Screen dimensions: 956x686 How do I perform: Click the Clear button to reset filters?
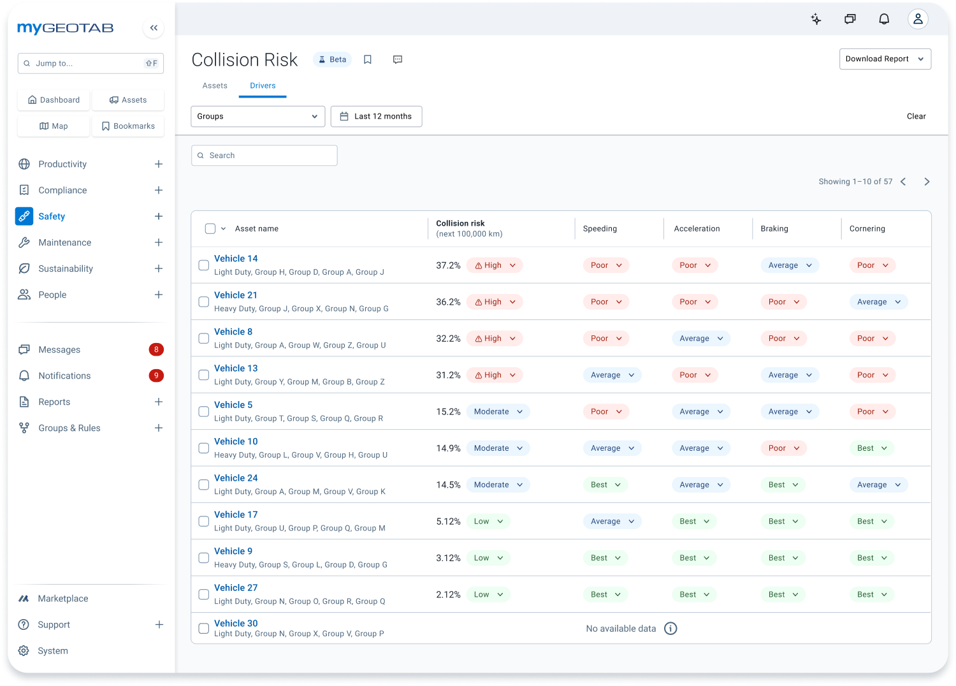pyautogui.click(x=916, y=116)
